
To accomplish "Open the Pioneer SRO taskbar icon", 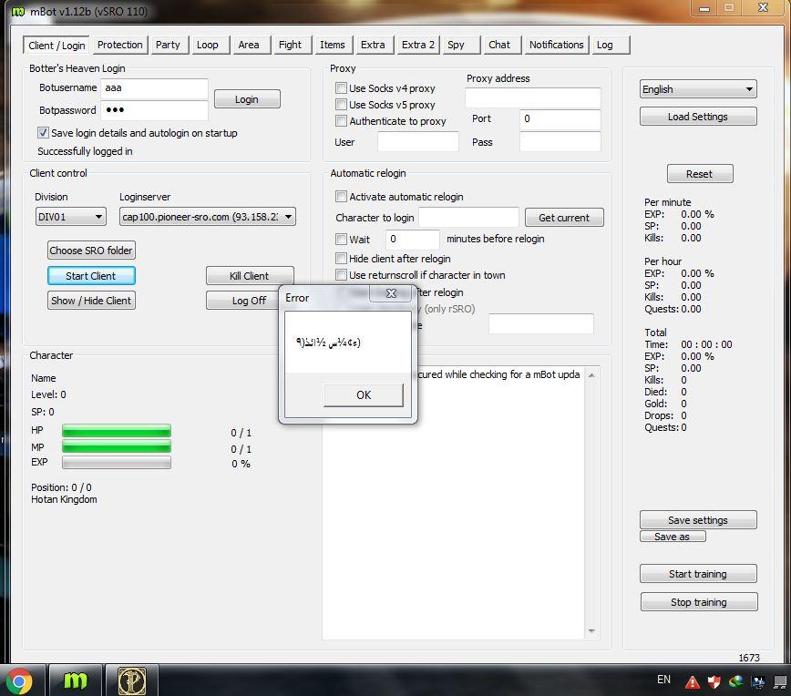I will coord(132,681).
